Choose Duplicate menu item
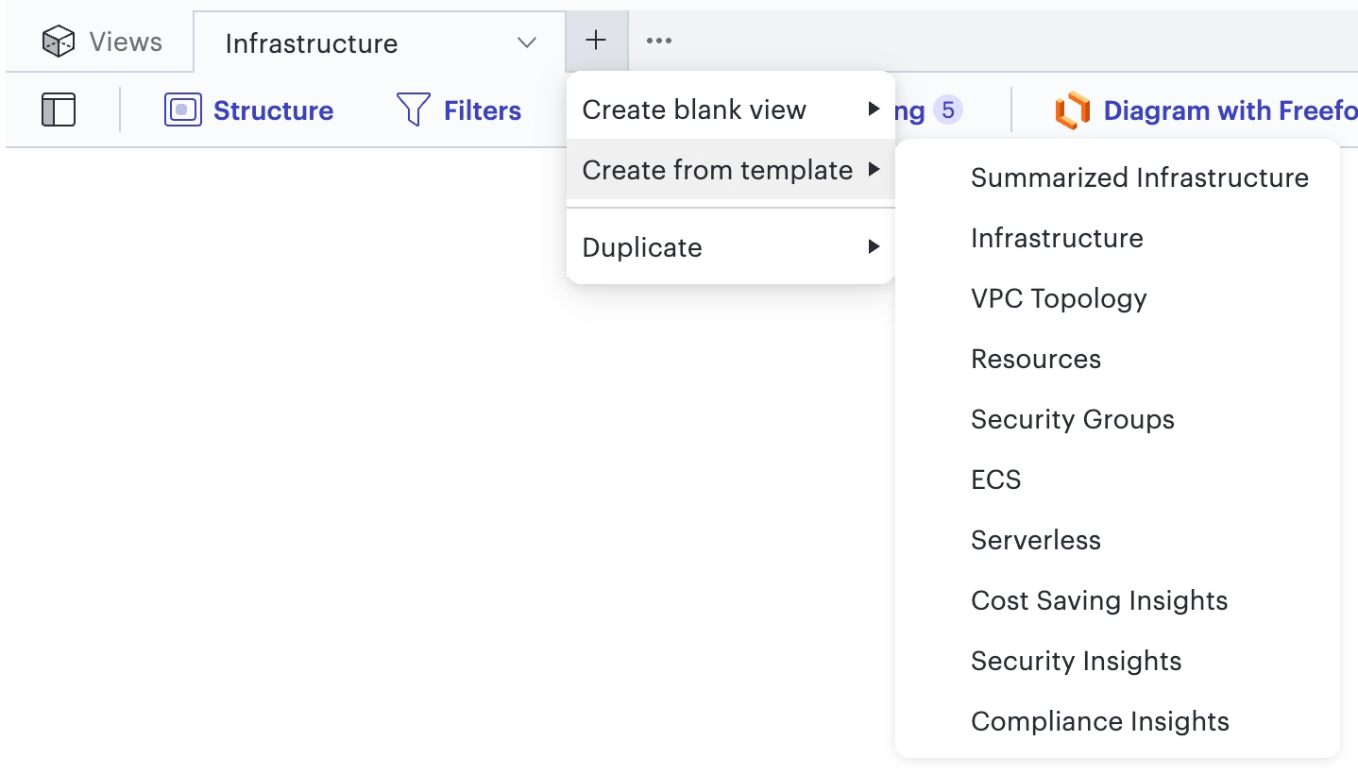This screenshot has width=1358, height=774. [730, 247]
